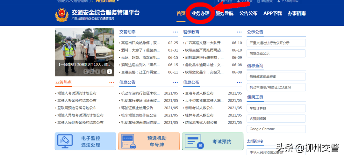Screen dimensions: 344x157
Task: Open the 业务办理 menu
Action: tap(200, 13)
